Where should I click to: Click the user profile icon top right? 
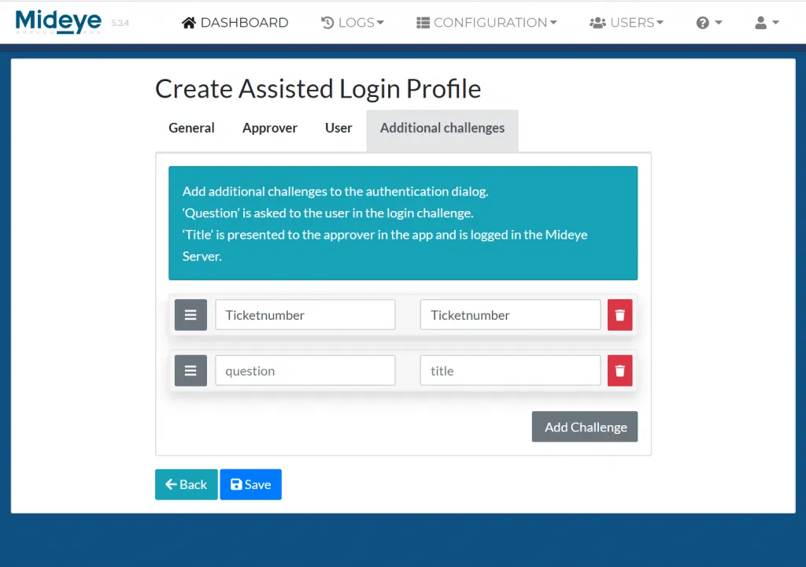761,22
